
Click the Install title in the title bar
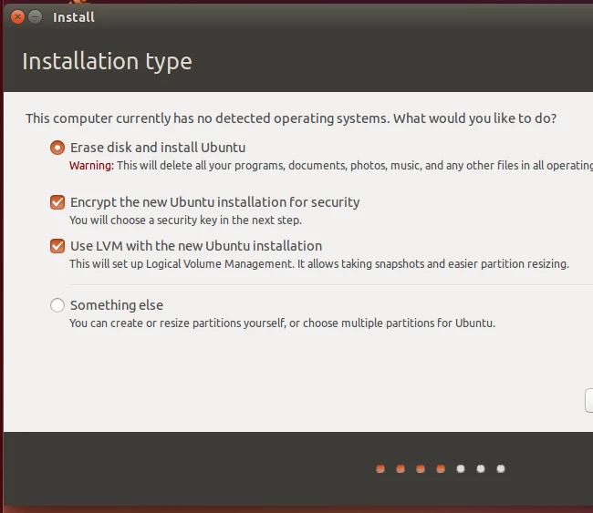point(74,17)
